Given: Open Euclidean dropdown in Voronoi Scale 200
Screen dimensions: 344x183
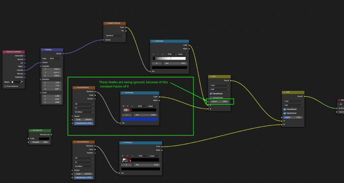Looking at the screenshot, I should pyautogui.click(x=84, y=112).
